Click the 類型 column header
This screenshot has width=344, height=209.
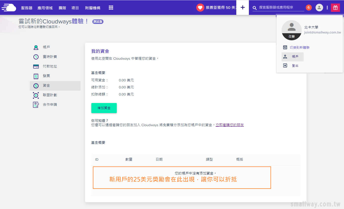209,159
